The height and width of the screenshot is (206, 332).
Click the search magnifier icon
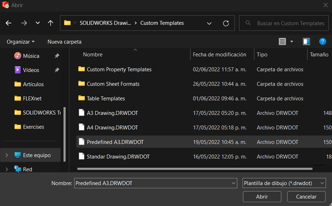point(248,23)
